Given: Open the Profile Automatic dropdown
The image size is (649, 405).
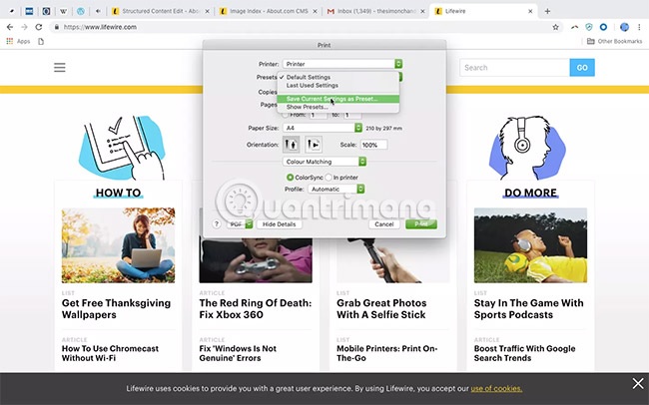Looking at the screenshot, I should [336, 190].
